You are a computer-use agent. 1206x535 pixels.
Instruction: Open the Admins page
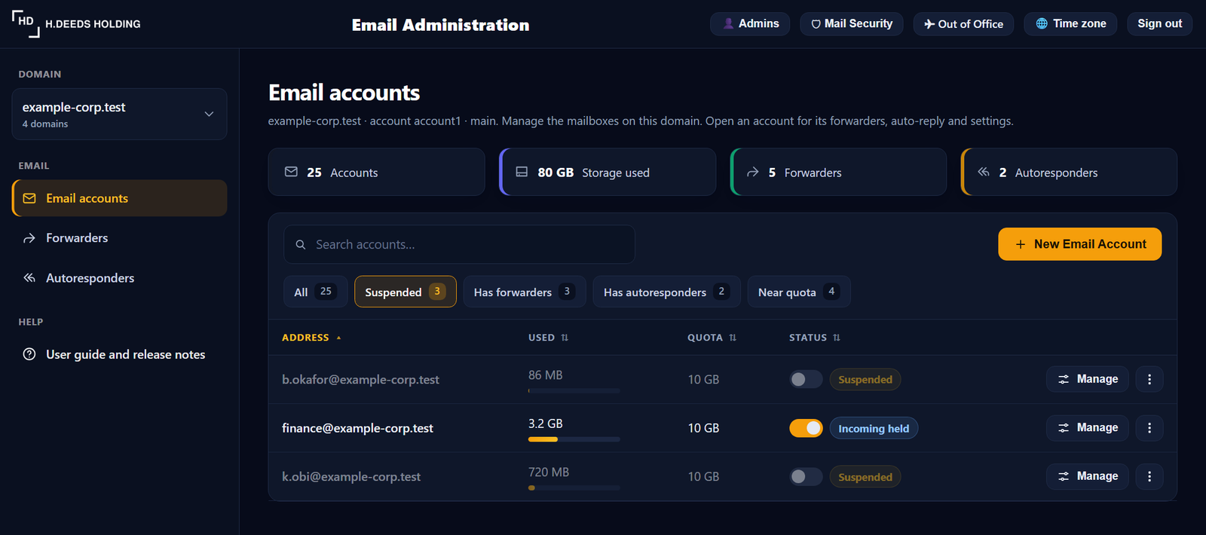[x=750, y=23]
